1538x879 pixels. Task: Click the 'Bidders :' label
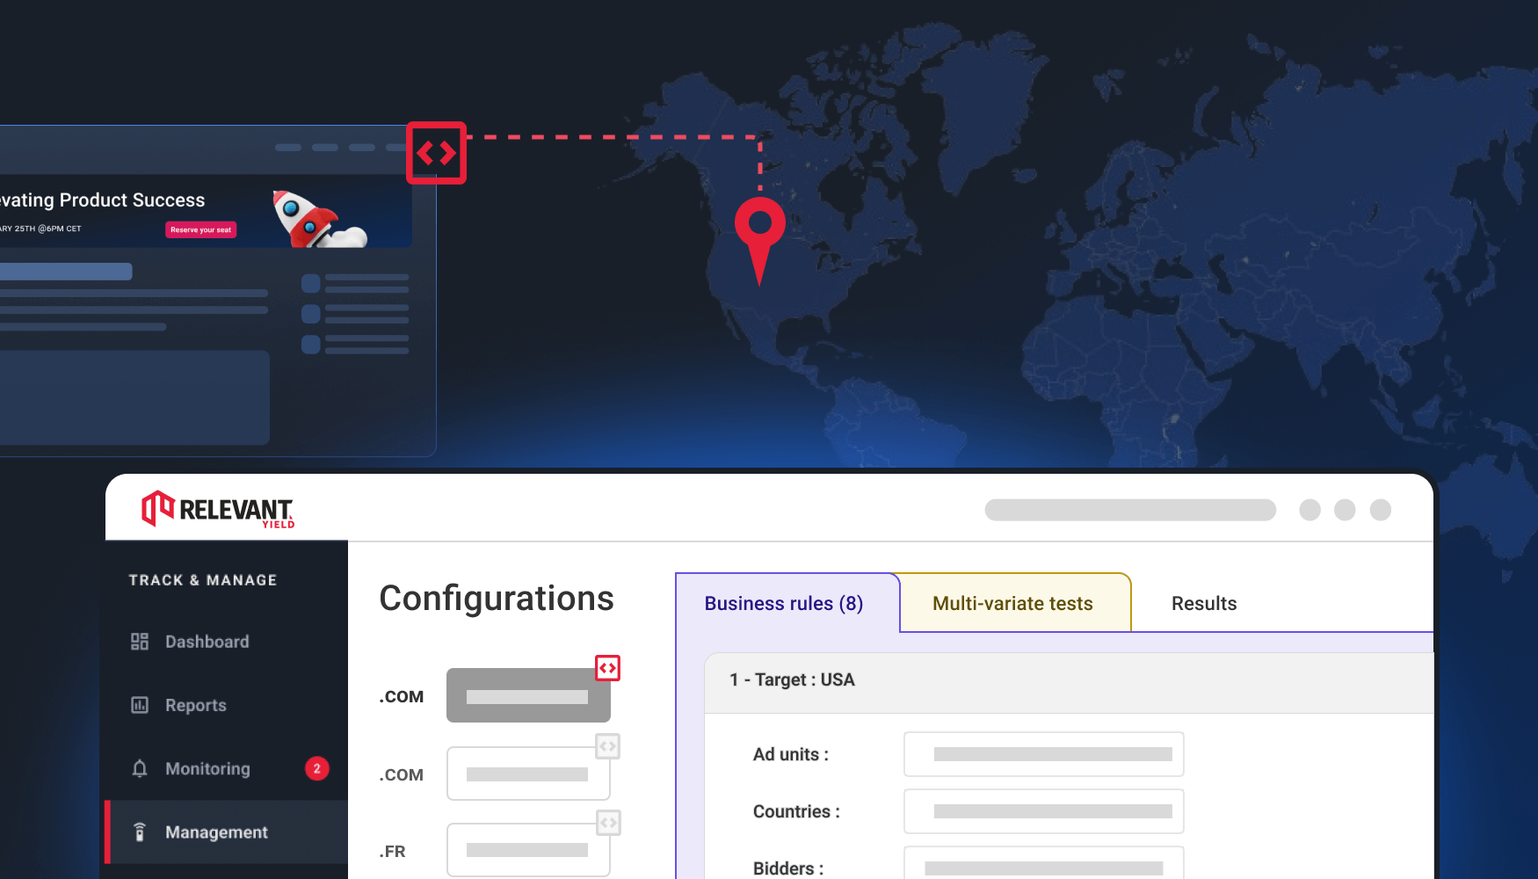coord(788,868)
